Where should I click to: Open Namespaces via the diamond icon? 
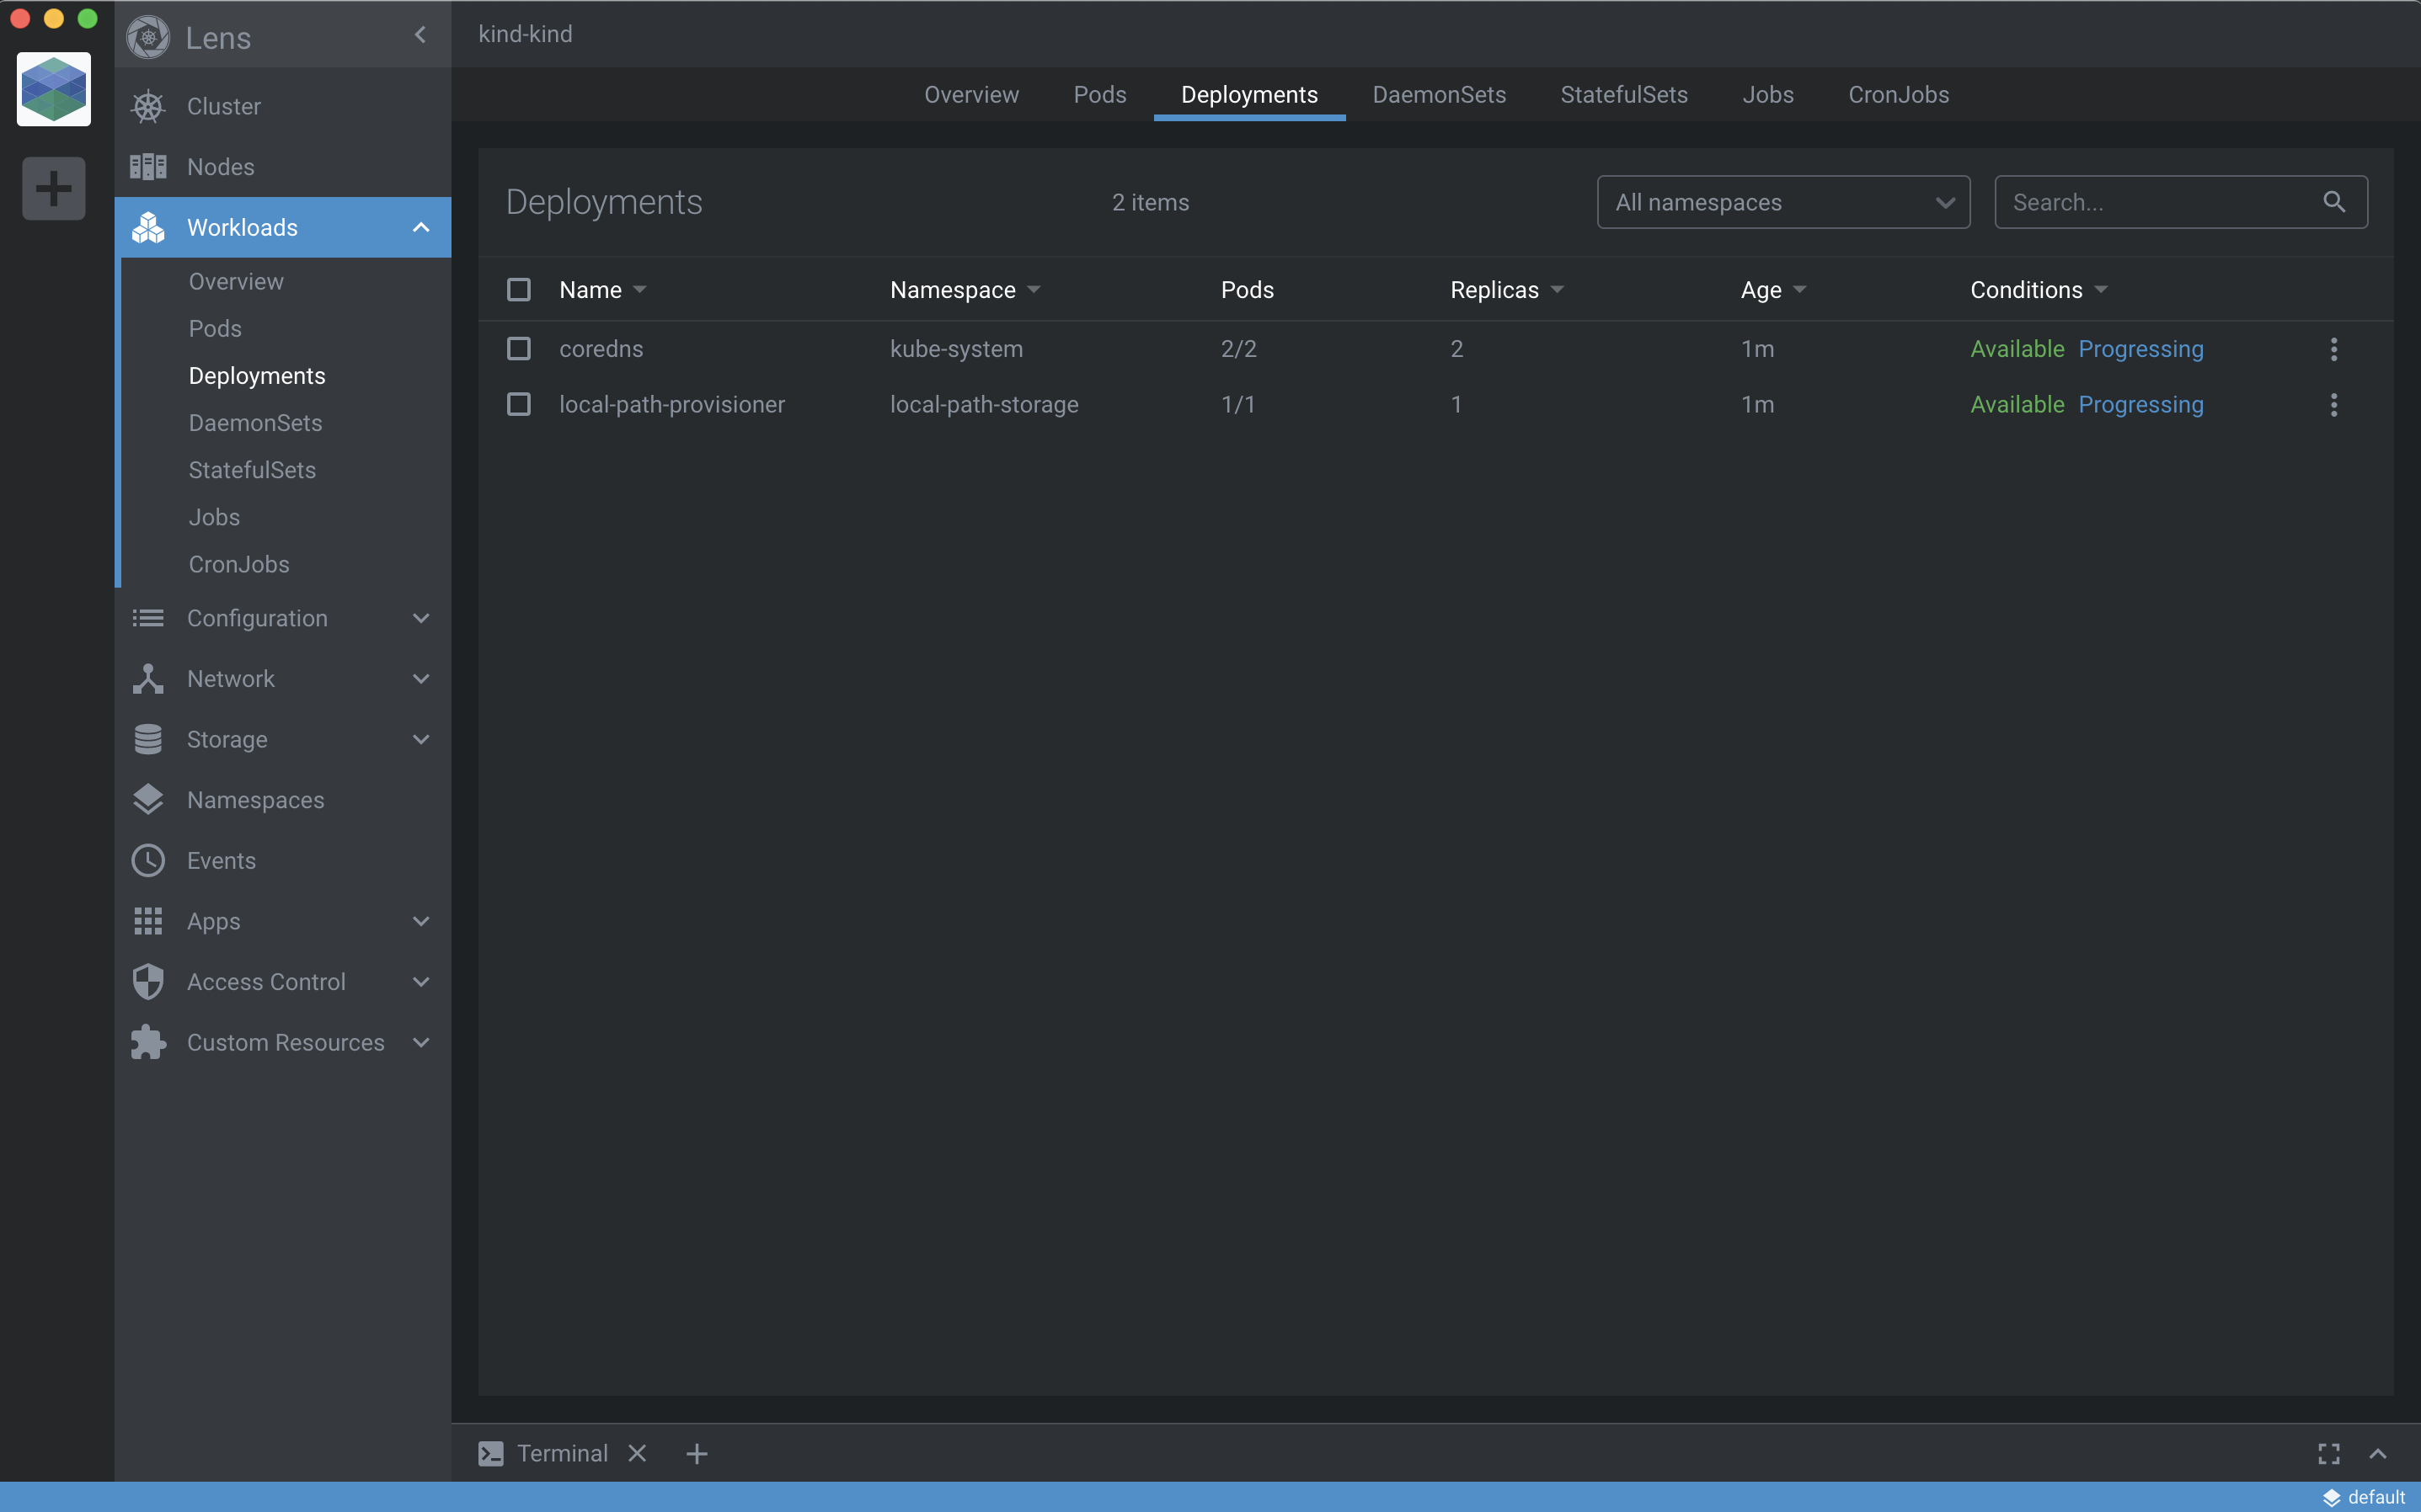[147, 800]
